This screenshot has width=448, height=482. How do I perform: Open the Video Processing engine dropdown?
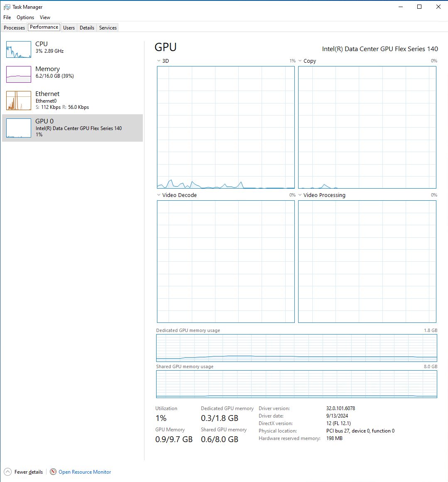(300, 195)
